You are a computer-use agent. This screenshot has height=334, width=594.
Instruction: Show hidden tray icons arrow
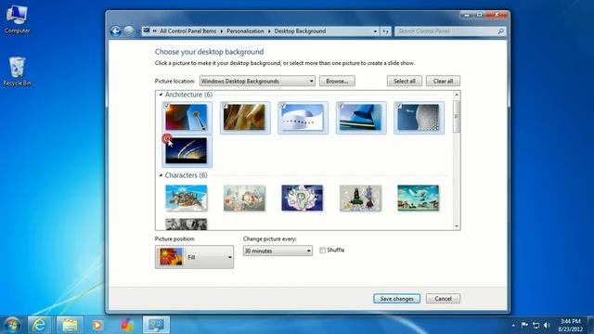tap(513, 326)
